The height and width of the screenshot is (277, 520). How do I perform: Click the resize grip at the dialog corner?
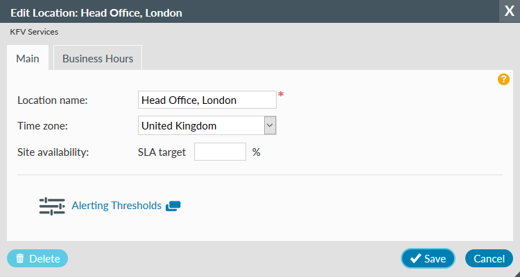pos(515,273)
